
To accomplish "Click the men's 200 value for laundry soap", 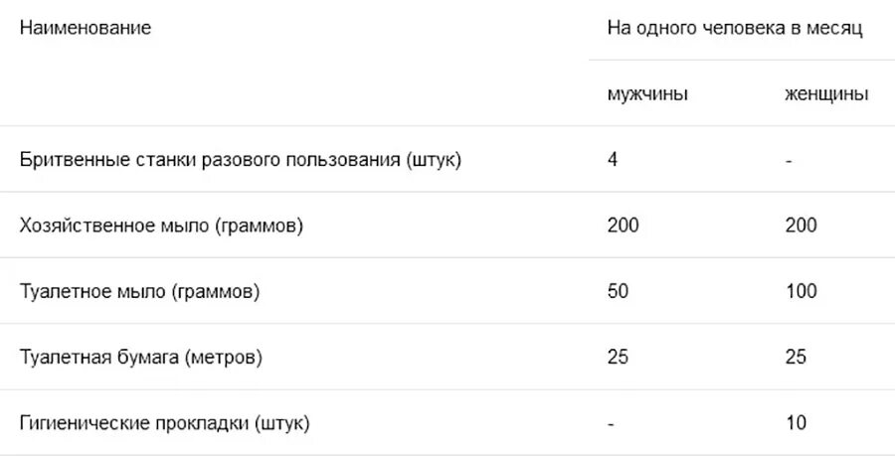I will coord(623,226).
